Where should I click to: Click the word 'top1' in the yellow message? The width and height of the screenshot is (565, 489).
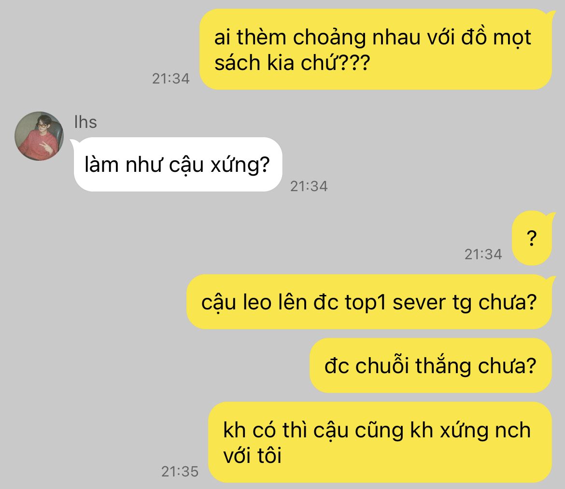[366, 303]
